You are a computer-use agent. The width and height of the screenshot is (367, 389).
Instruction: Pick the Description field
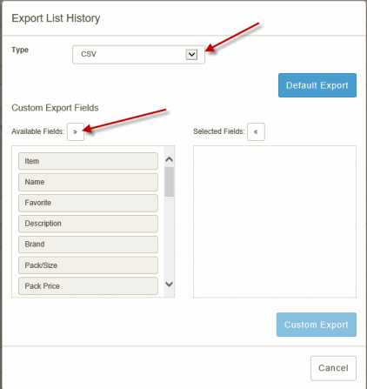click(88, 224)
